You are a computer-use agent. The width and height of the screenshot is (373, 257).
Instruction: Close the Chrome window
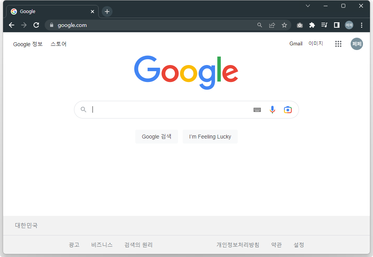click(x=361, y=6)
